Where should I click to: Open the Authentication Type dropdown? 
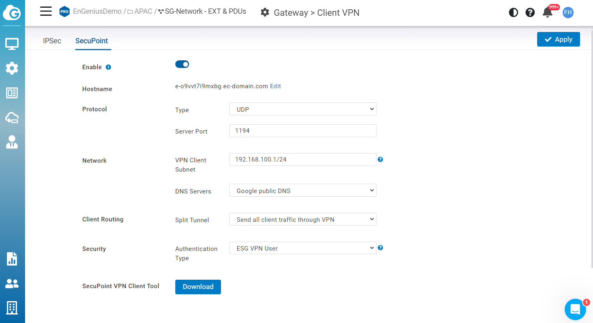303,248
